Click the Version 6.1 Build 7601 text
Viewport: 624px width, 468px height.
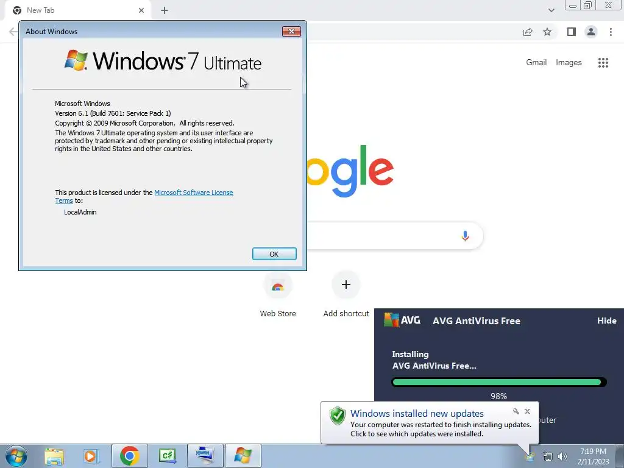(x=113, y=113)
